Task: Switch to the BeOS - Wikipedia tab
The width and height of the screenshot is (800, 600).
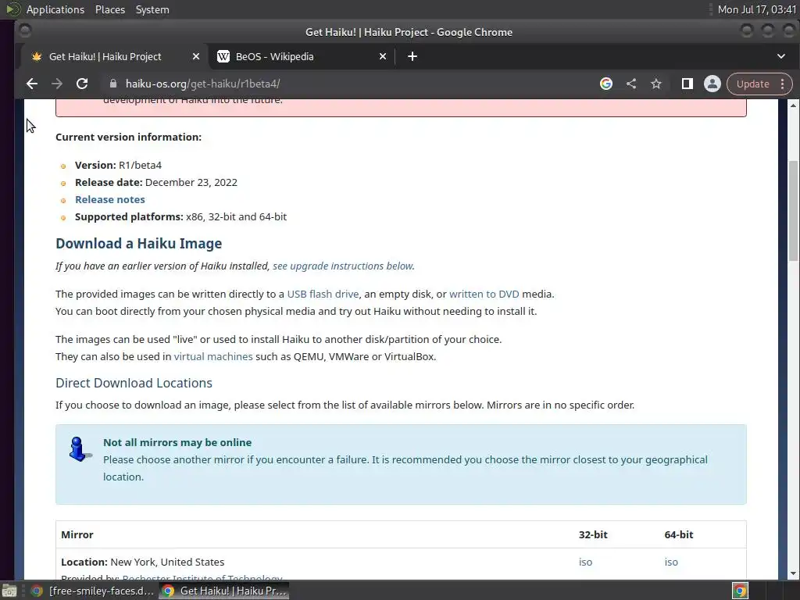Action: [x=302, y=56]
